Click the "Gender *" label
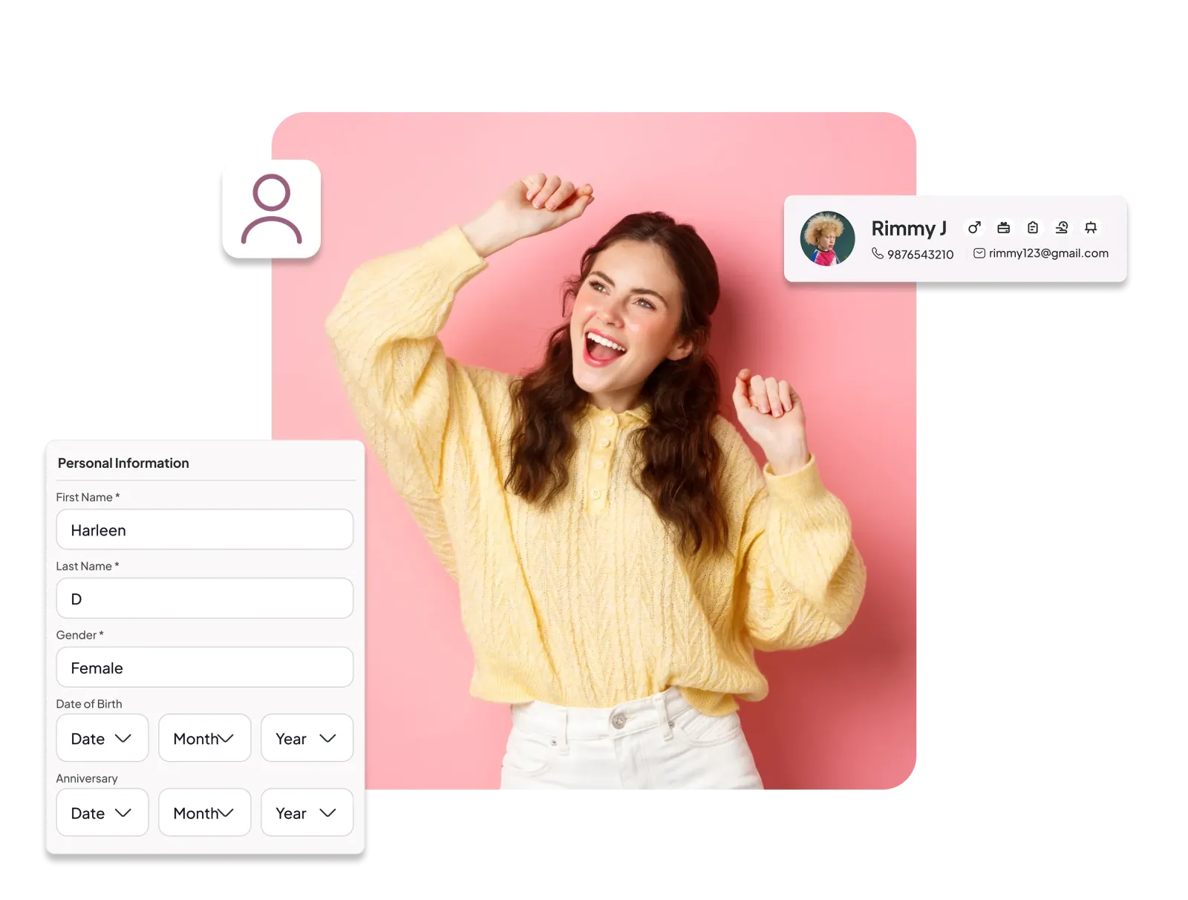The height and width of the screenshot is (900, 1188). point(80,635)
